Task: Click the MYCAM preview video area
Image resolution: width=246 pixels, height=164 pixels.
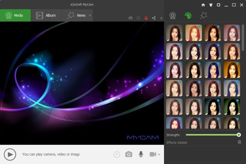Action: point(82,83)
